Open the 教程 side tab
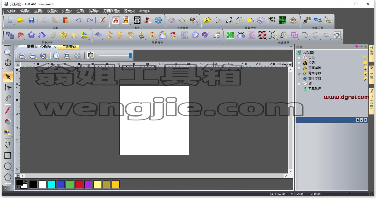Screen dimensions: 376x198 tap(371, 75)
